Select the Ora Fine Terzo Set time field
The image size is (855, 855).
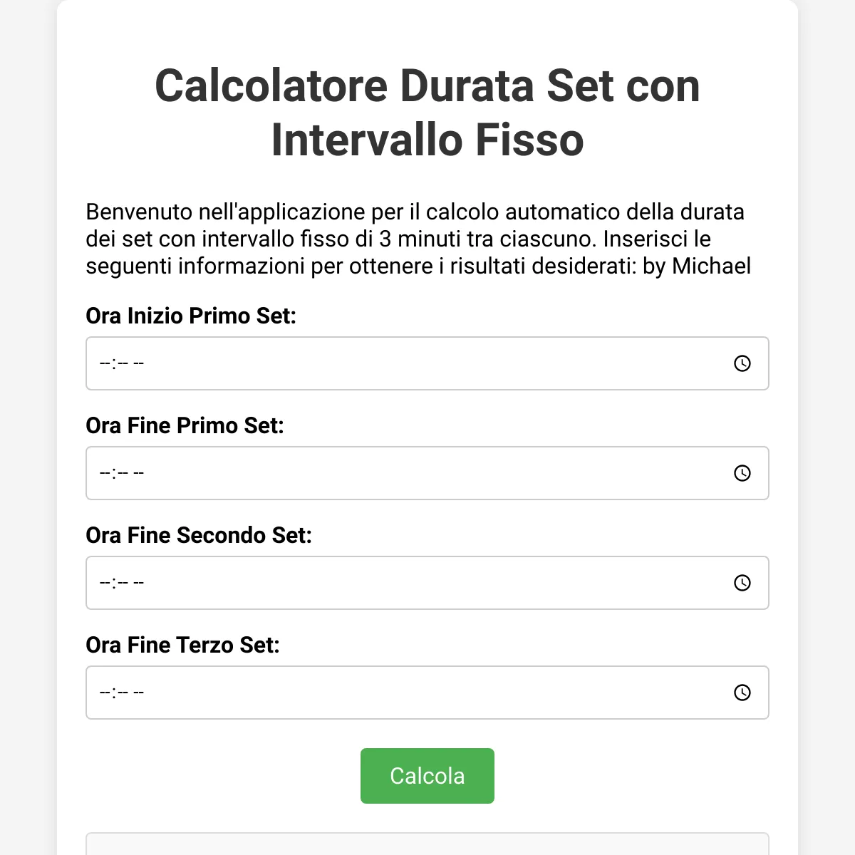(427, 693)
